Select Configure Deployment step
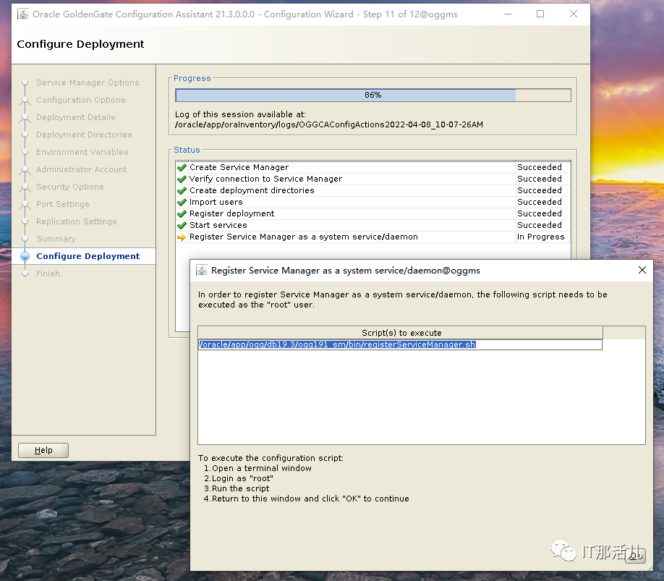The width and height of the screenshot is (664, 581). pos(88,256)
